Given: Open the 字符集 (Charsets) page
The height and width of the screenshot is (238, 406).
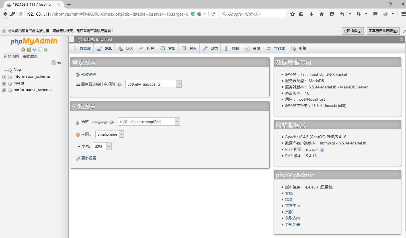Looking at the screenshot, I should 275,48.
